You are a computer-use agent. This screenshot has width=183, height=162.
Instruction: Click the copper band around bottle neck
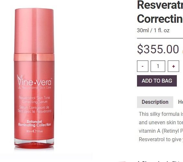34,57
